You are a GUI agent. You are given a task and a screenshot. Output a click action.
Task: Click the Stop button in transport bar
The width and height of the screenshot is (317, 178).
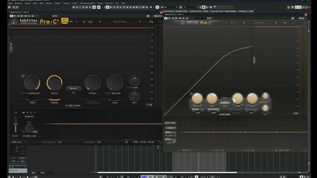pyautogui.click(x=151, y=177)
